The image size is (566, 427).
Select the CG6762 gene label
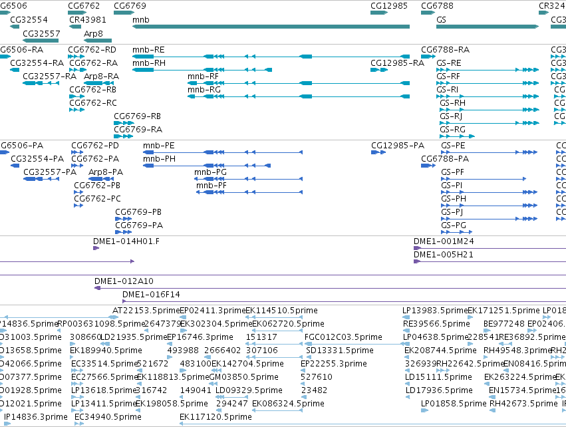(x=84, y=6)
